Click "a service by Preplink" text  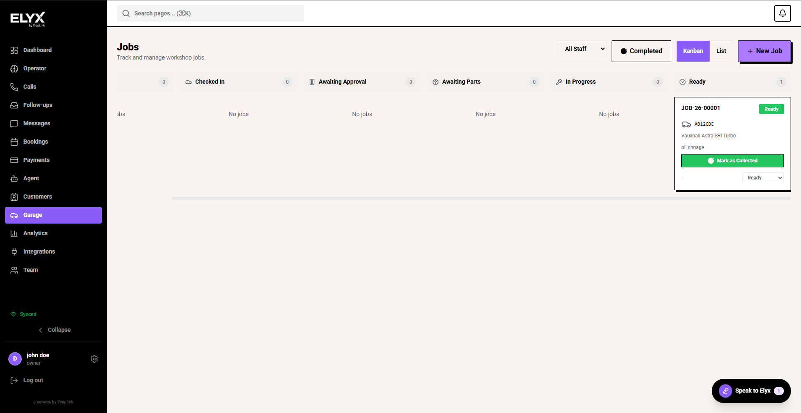pos(53,402)
